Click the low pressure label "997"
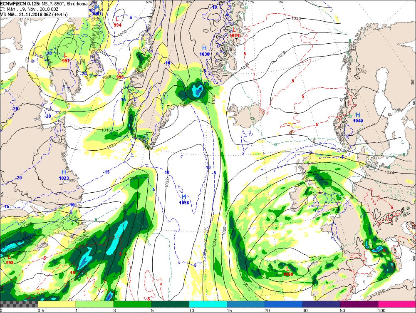The image size is (416, 313). pyautogui.click(x=66, y=60)
